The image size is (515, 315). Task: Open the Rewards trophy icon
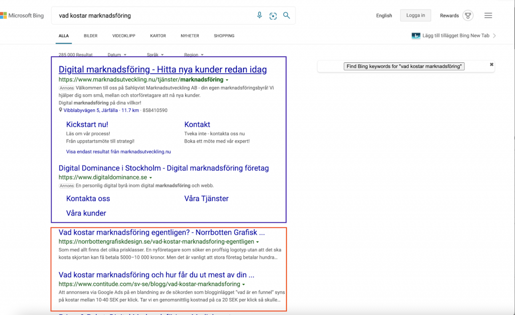[468, 16]
